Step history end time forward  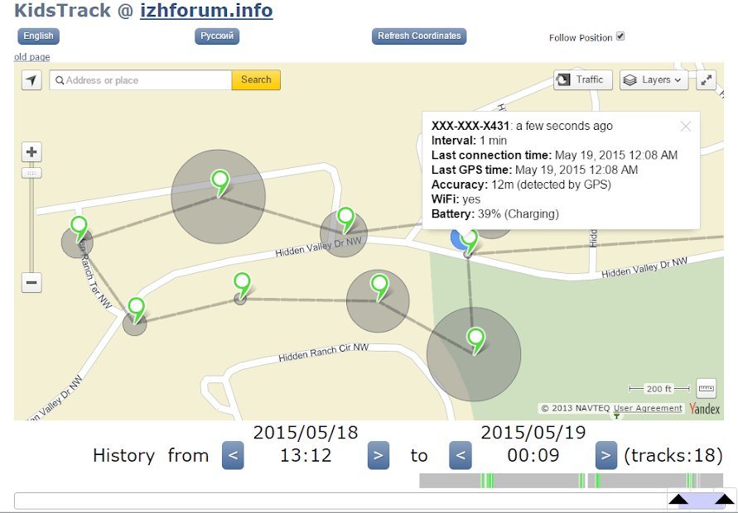(x=606, y=455)
